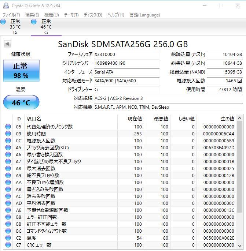Click the CrystalDiskInfo app icon in title bar
The image size is (246, 251).
pos(6,5)
